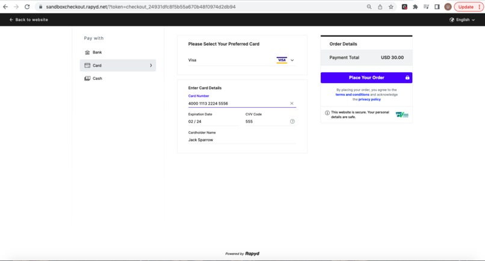Click the share page icon
The image size is (485, 261).
[380, 7]
